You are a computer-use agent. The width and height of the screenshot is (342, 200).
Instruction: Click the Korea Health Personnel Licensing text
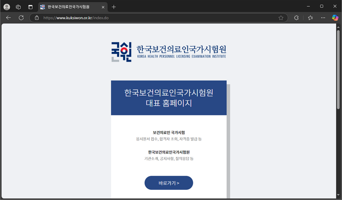(181, 56)
